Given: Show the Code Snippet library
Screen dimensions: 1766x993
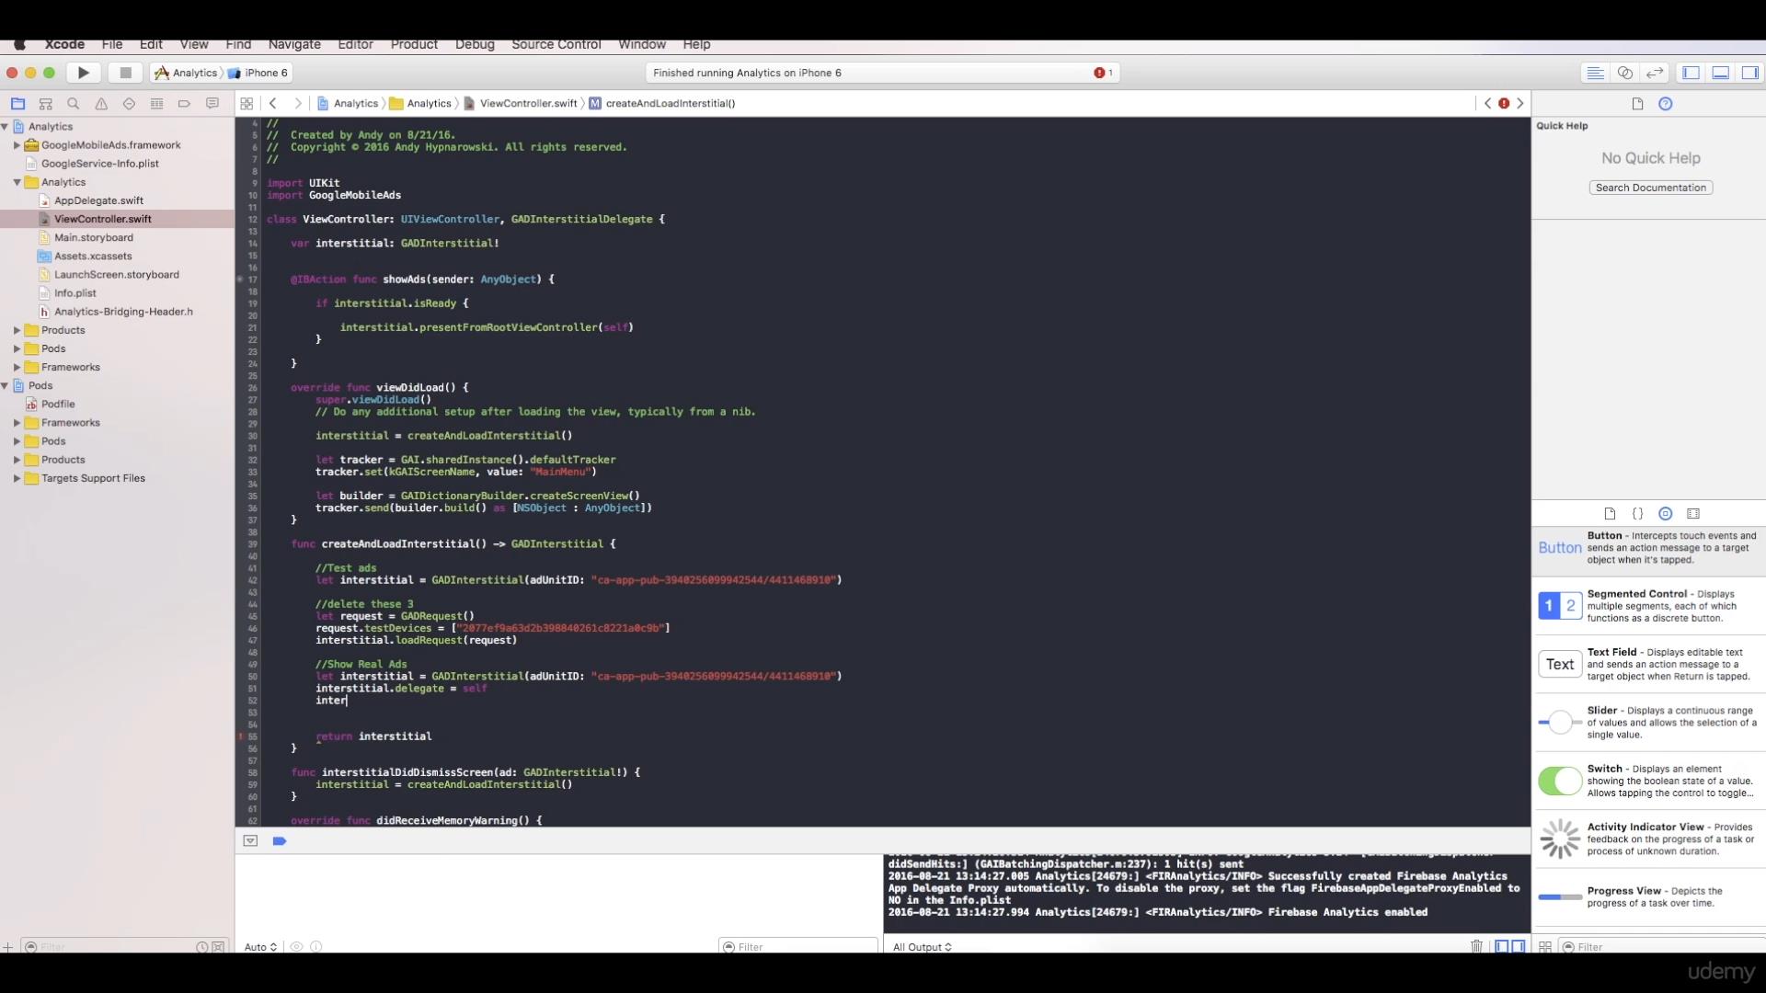Looking at the screenshot, I should tap(1637, 514).
